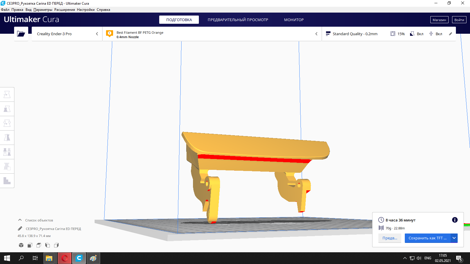Open the Магазин marketplace button

[x=439, y=20]
